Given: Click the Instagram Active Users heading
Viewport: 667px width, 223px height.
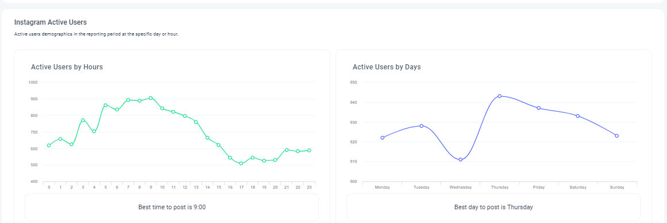Looking at the screenshot, I should pyautogui.click(x=51, y=22).
